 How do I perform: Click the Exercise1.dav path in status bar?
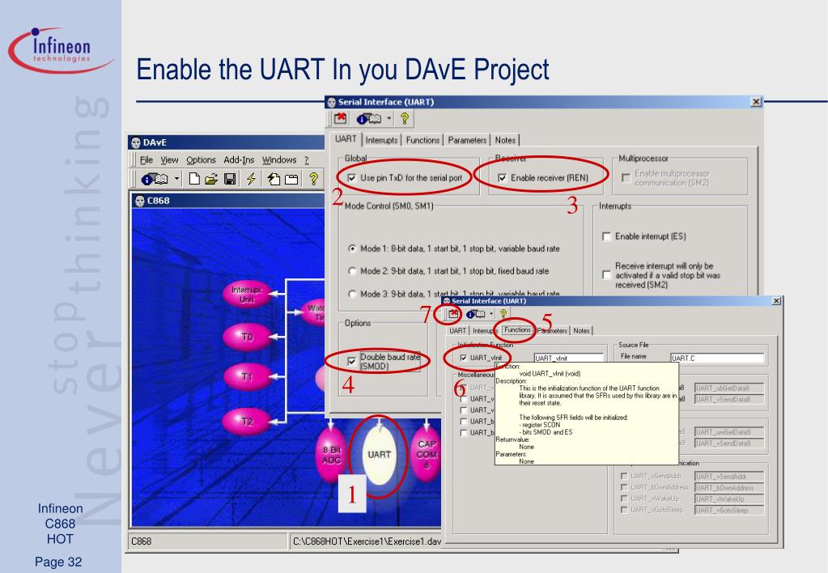coord(367,541)
